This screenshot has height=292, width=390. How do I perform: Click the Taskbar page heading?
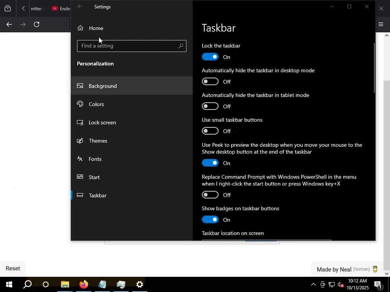coord(218,28)
